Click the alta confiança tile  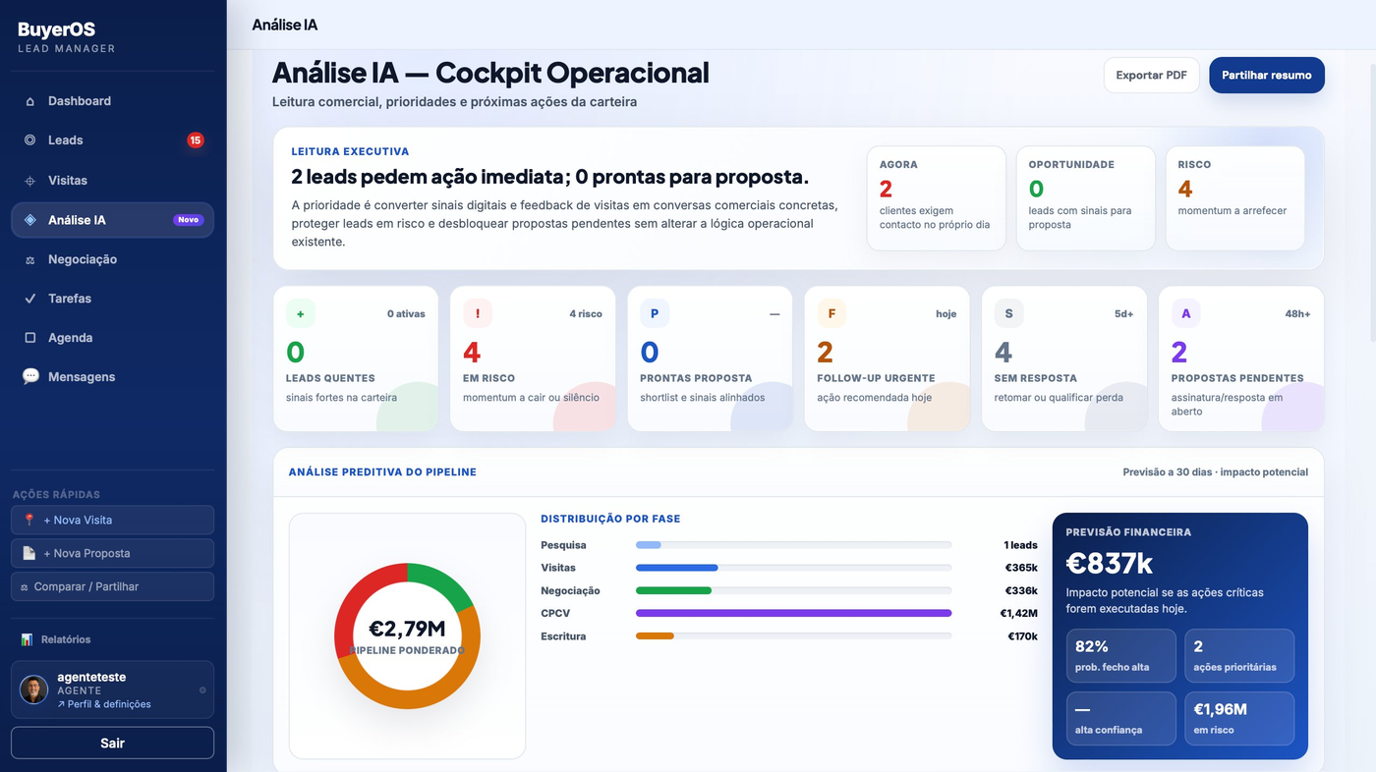(1120, 719)
